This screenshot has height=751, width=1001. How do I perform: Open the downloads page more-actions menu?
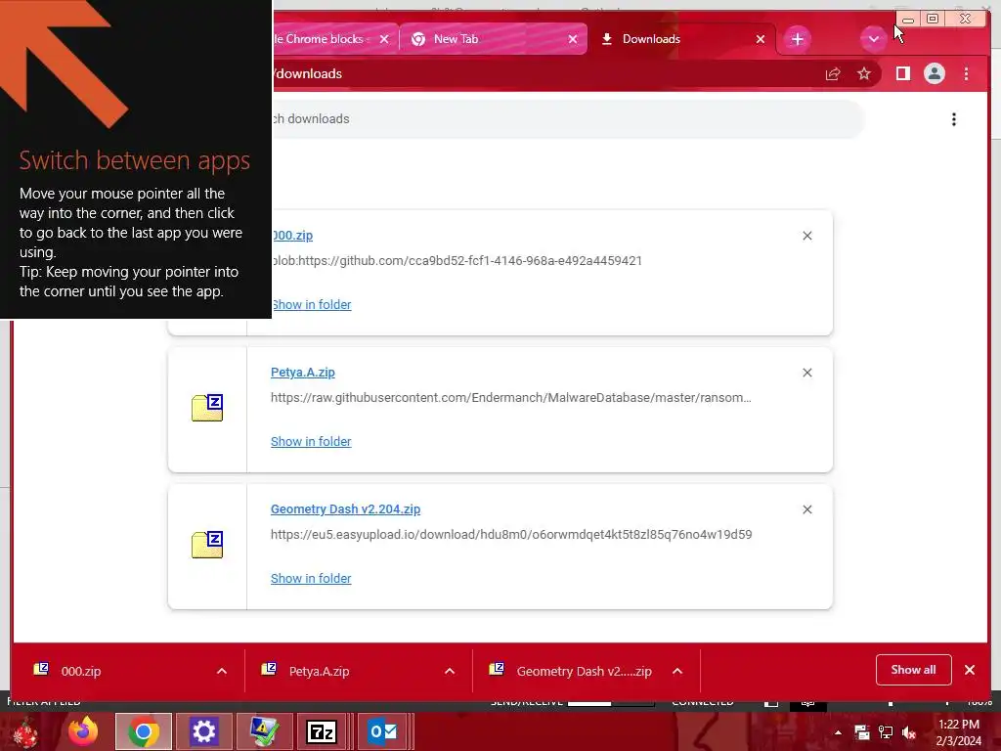click(954, 119)
